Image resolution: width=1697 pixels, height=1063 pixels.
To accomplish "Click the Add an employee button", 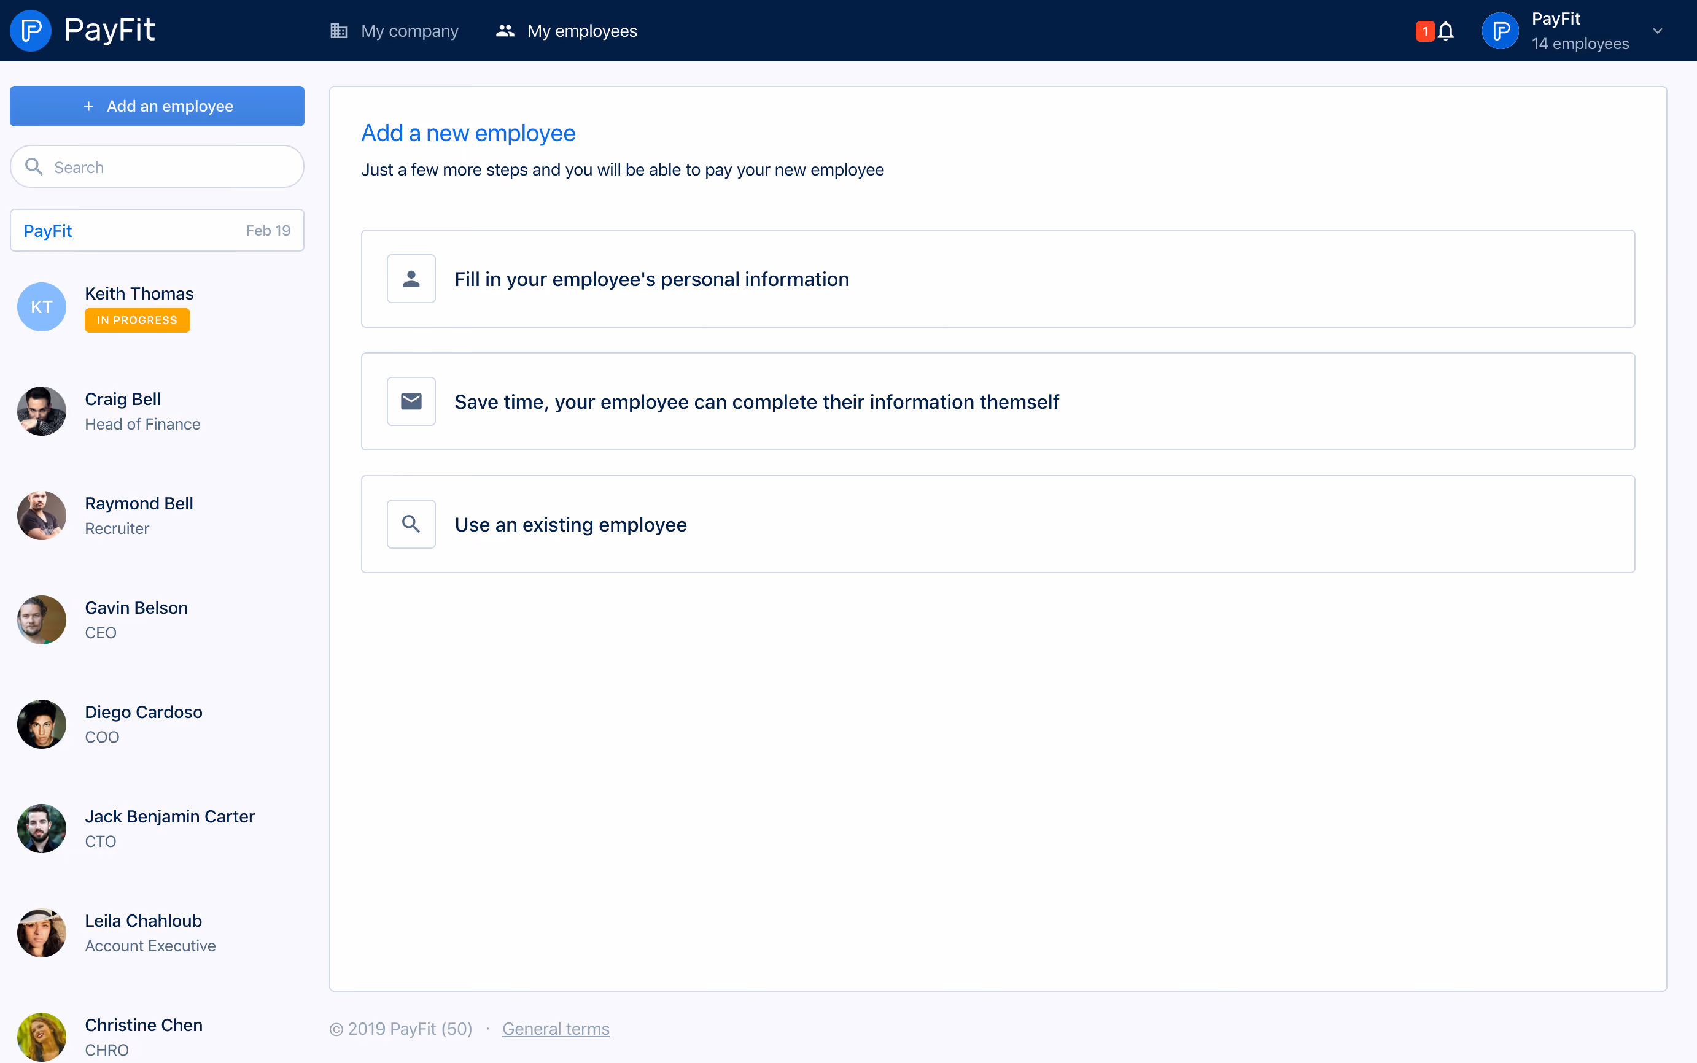I will [157, 106].
